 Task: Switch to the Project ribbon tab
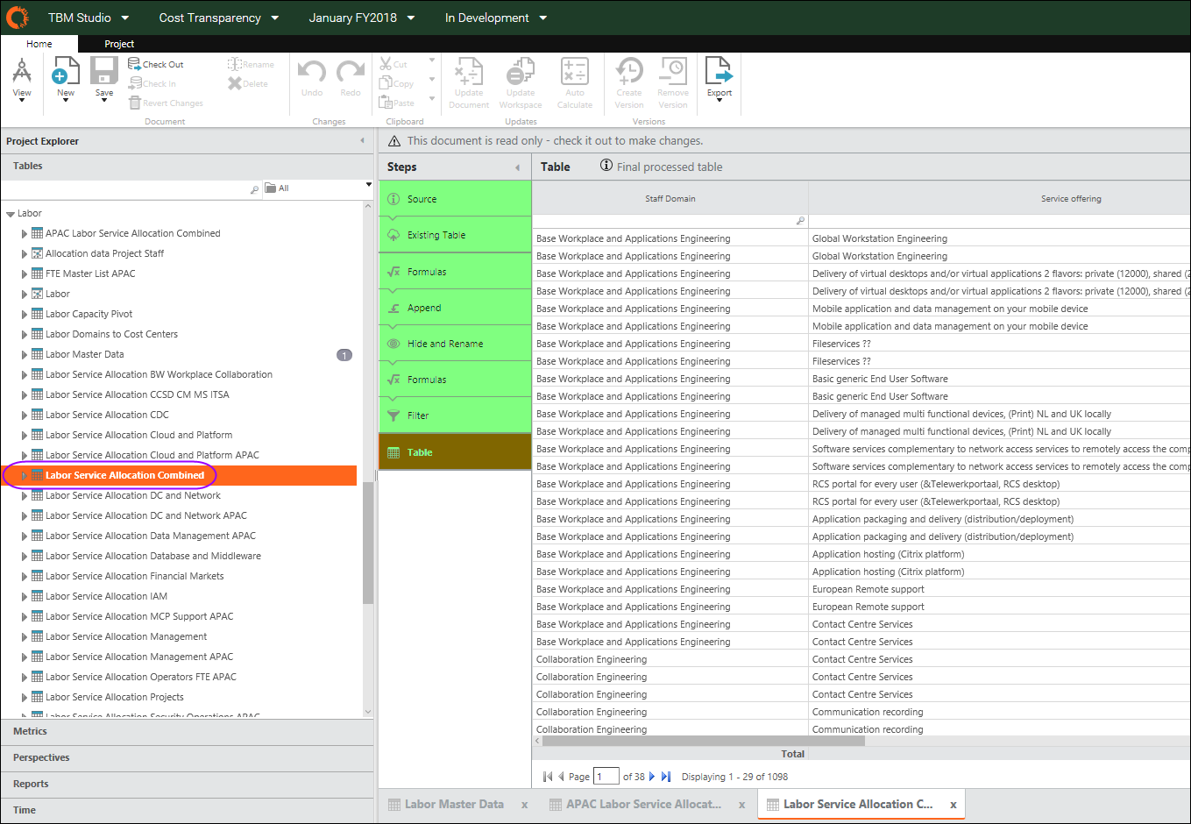pos(119,44)
